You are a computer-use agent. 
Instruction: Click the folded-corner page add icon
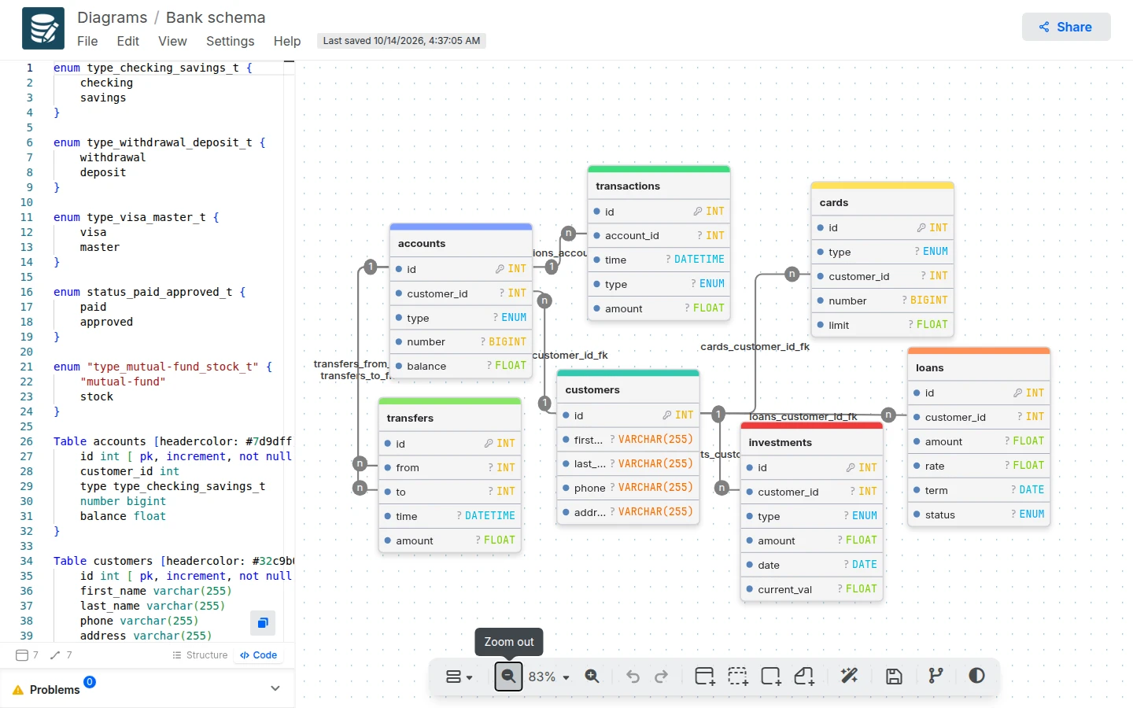click(804, 677)
